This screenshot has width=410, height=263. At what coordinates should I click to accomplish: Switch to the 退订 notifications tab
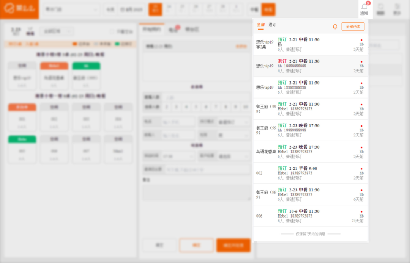[272, 25]
